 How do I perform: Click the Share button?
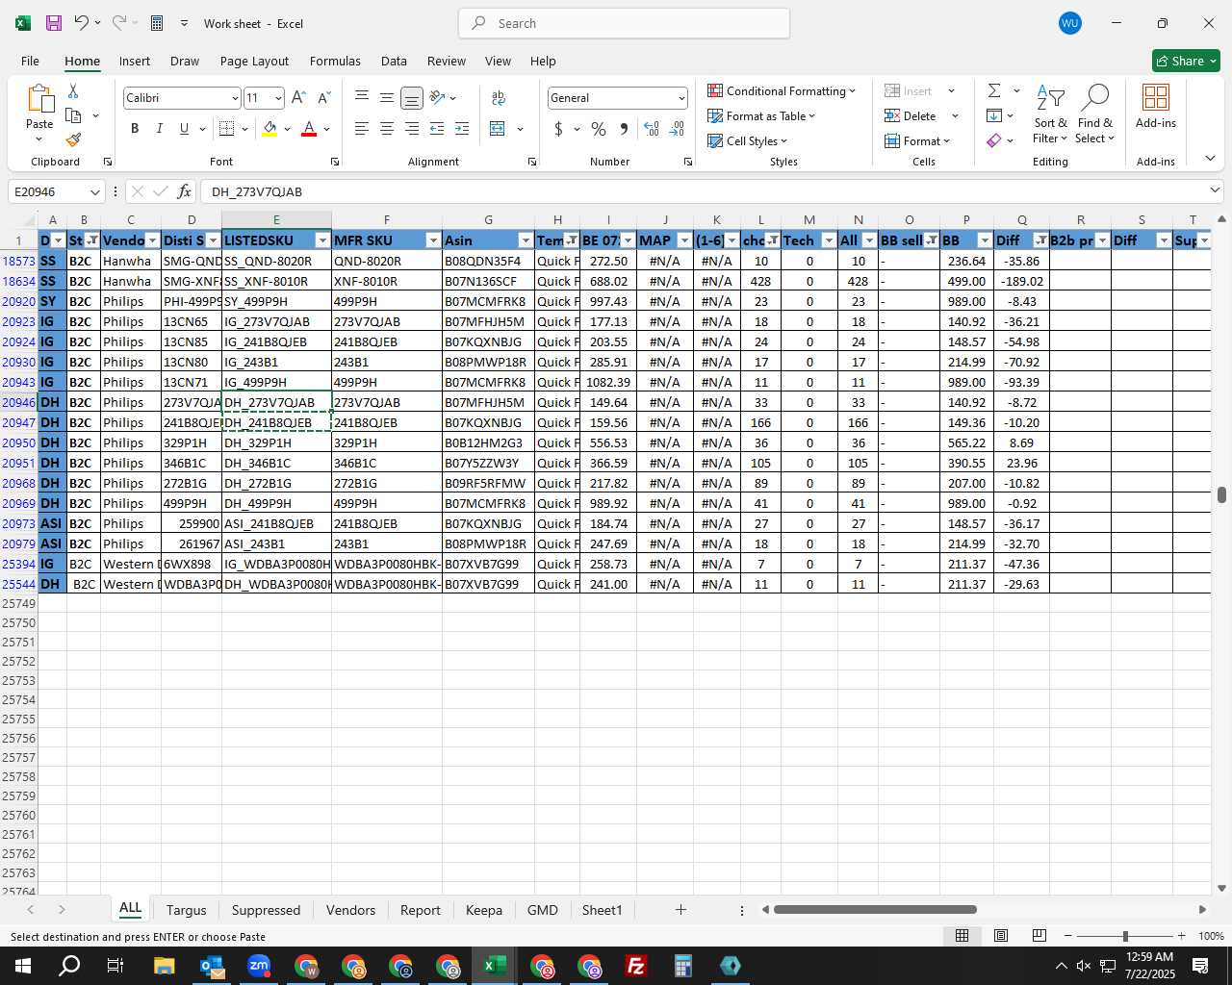pos(1186,61)
